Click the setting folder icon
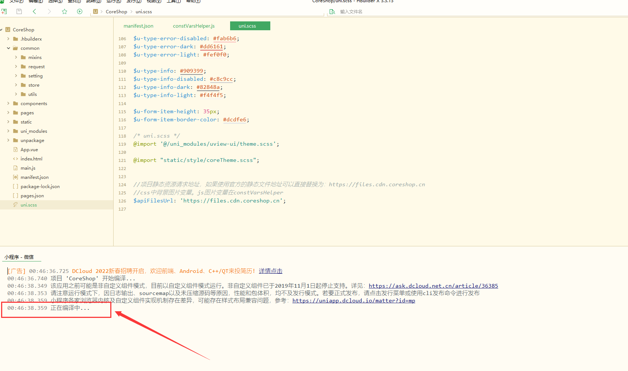 pyautogui.click(x=23, y=76)
